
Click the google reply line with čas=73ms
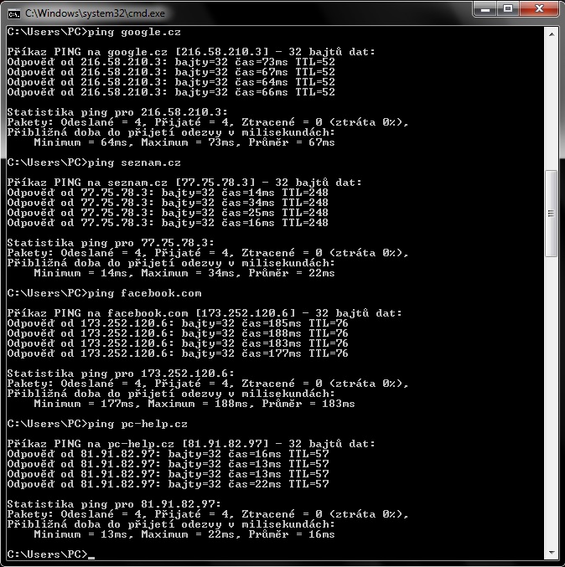[171, 62]
